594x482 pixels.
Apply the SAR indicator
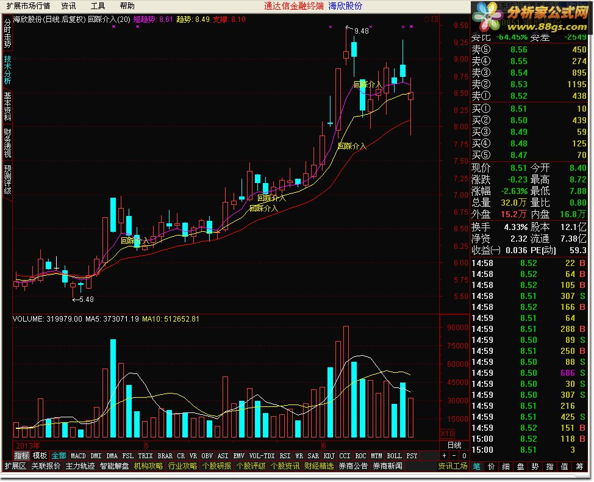(313, 456)
